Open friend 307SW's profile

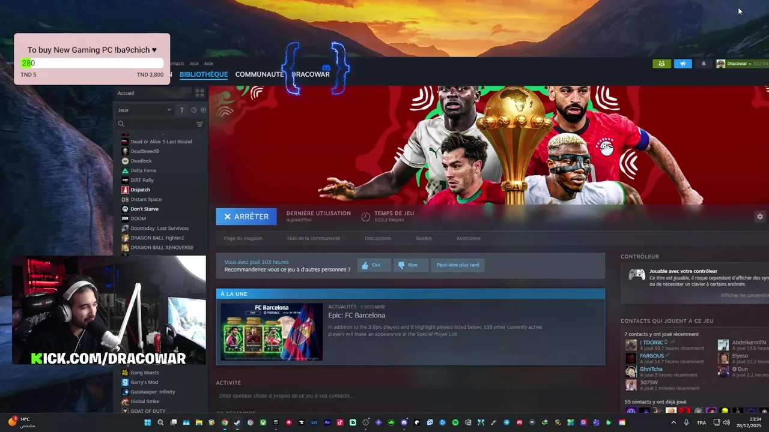click(648, 382)
